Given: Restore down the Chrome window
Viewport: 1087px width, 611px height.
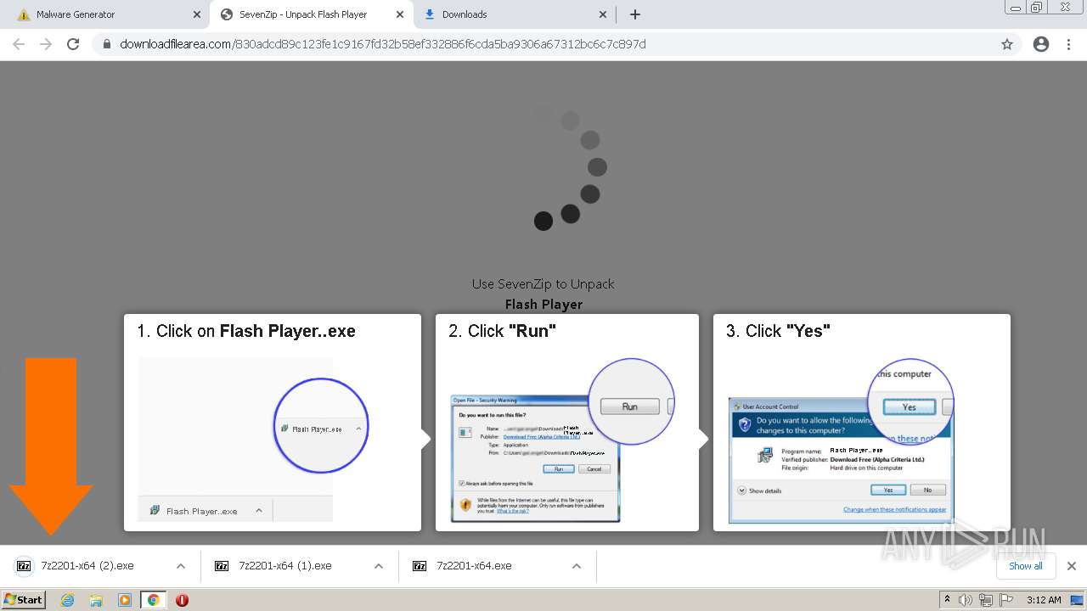Looking at the screenshot, I should click(x=1037, y=7).
